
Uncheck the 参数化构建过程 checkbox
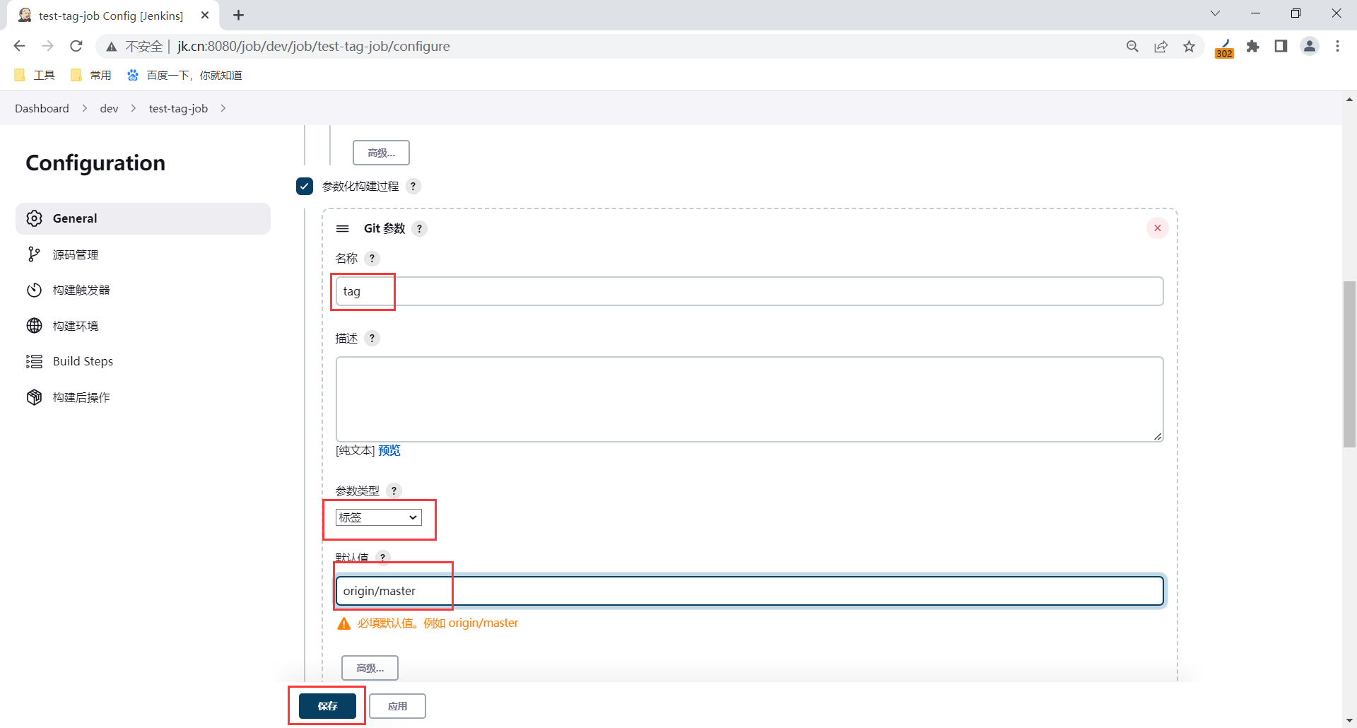pos(305,186)
